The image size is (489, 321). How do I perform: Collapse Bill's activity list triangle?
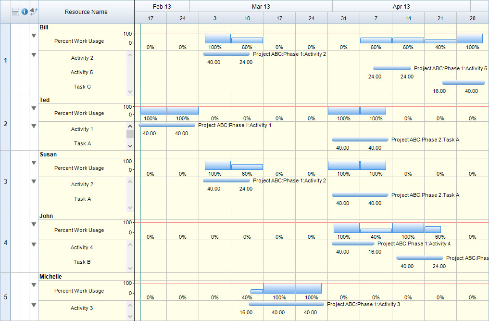tap(34, 55)
